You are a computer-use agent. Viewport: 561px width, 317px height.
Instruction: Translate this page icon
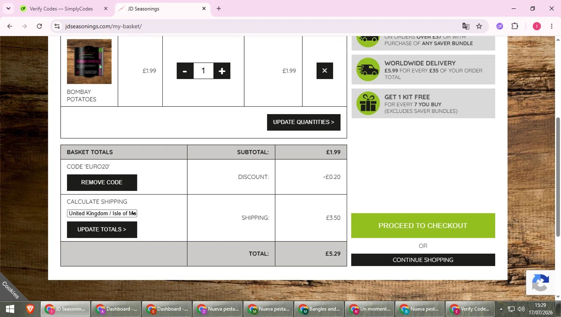(x=466, y=26)
